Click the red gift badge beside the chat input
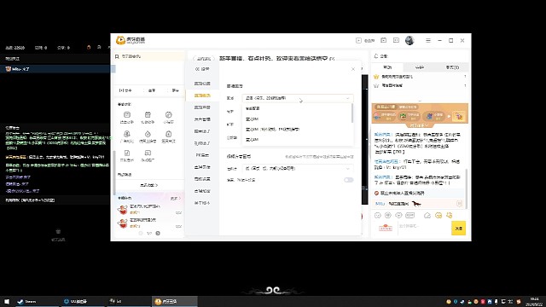Screen dimensions: 546x307 386,228
